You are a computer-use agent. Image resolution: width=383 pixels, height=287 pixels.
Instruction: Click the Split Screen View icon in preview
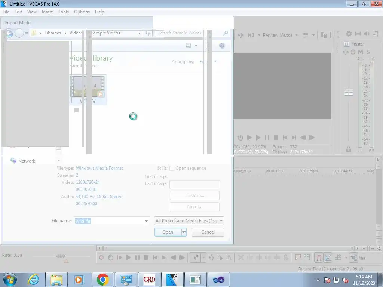point(251,35)
